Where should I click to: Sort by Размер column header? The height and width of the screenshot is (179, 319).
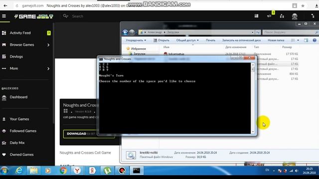coord(287,47)
